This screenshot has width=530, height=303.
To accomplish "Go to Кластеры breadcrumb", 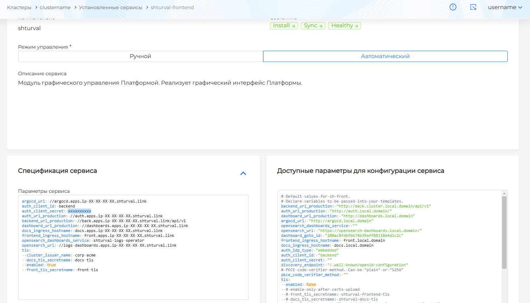I will 19,7.
